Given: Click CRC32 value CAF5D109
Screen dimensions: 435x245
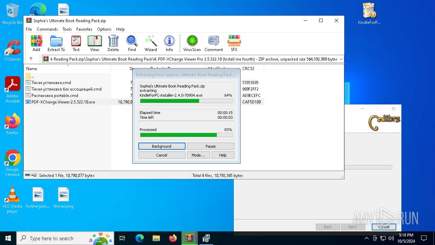Looking at the screenshot, I should coord(251,102).
